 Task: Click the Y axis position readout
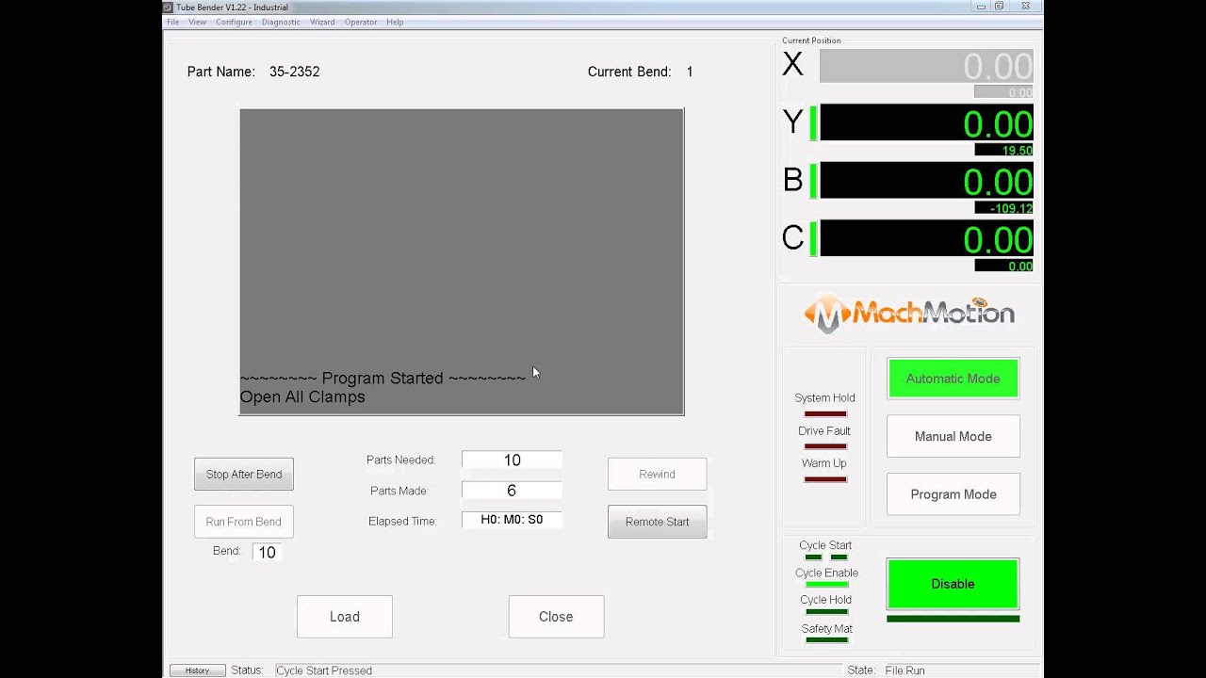click(926, 123)
